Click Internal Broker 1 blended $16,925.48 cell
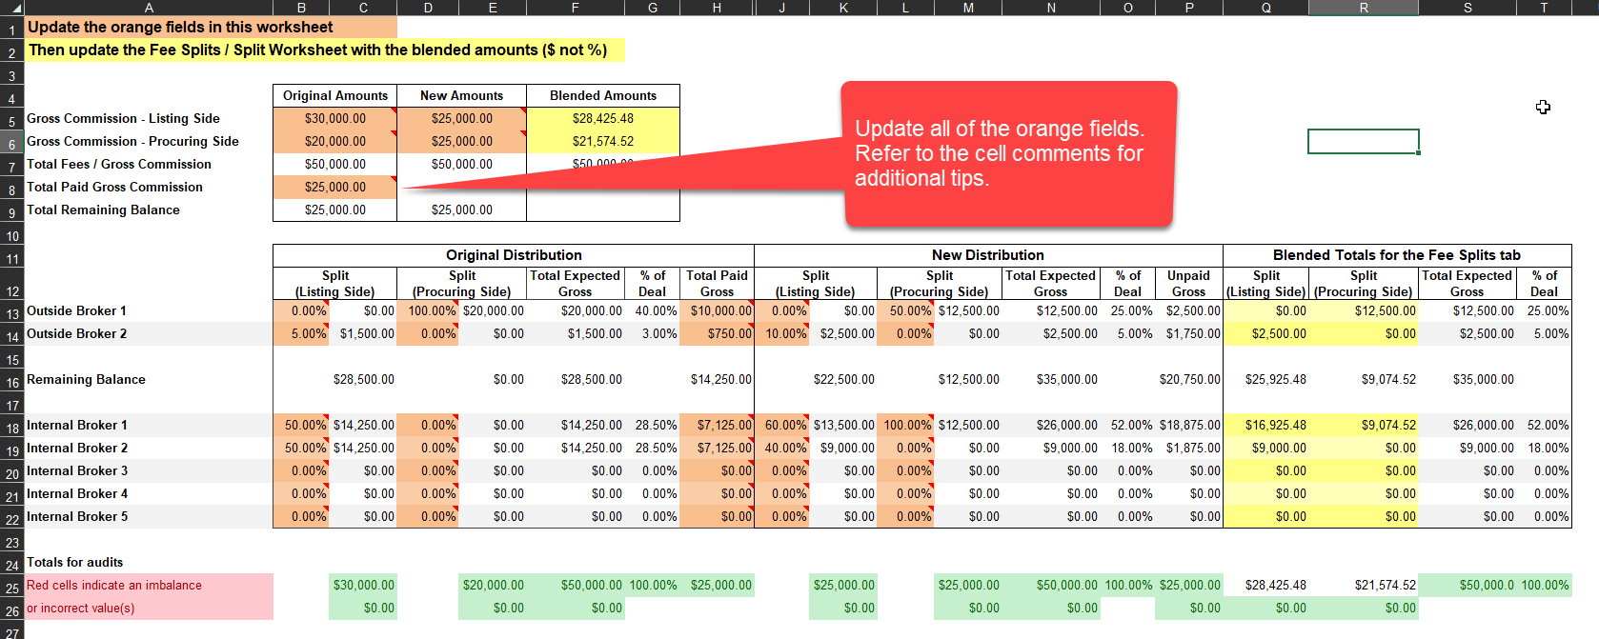Image resolution: width=1599 pixels, height=639 pixels. tap(1266, 426)
